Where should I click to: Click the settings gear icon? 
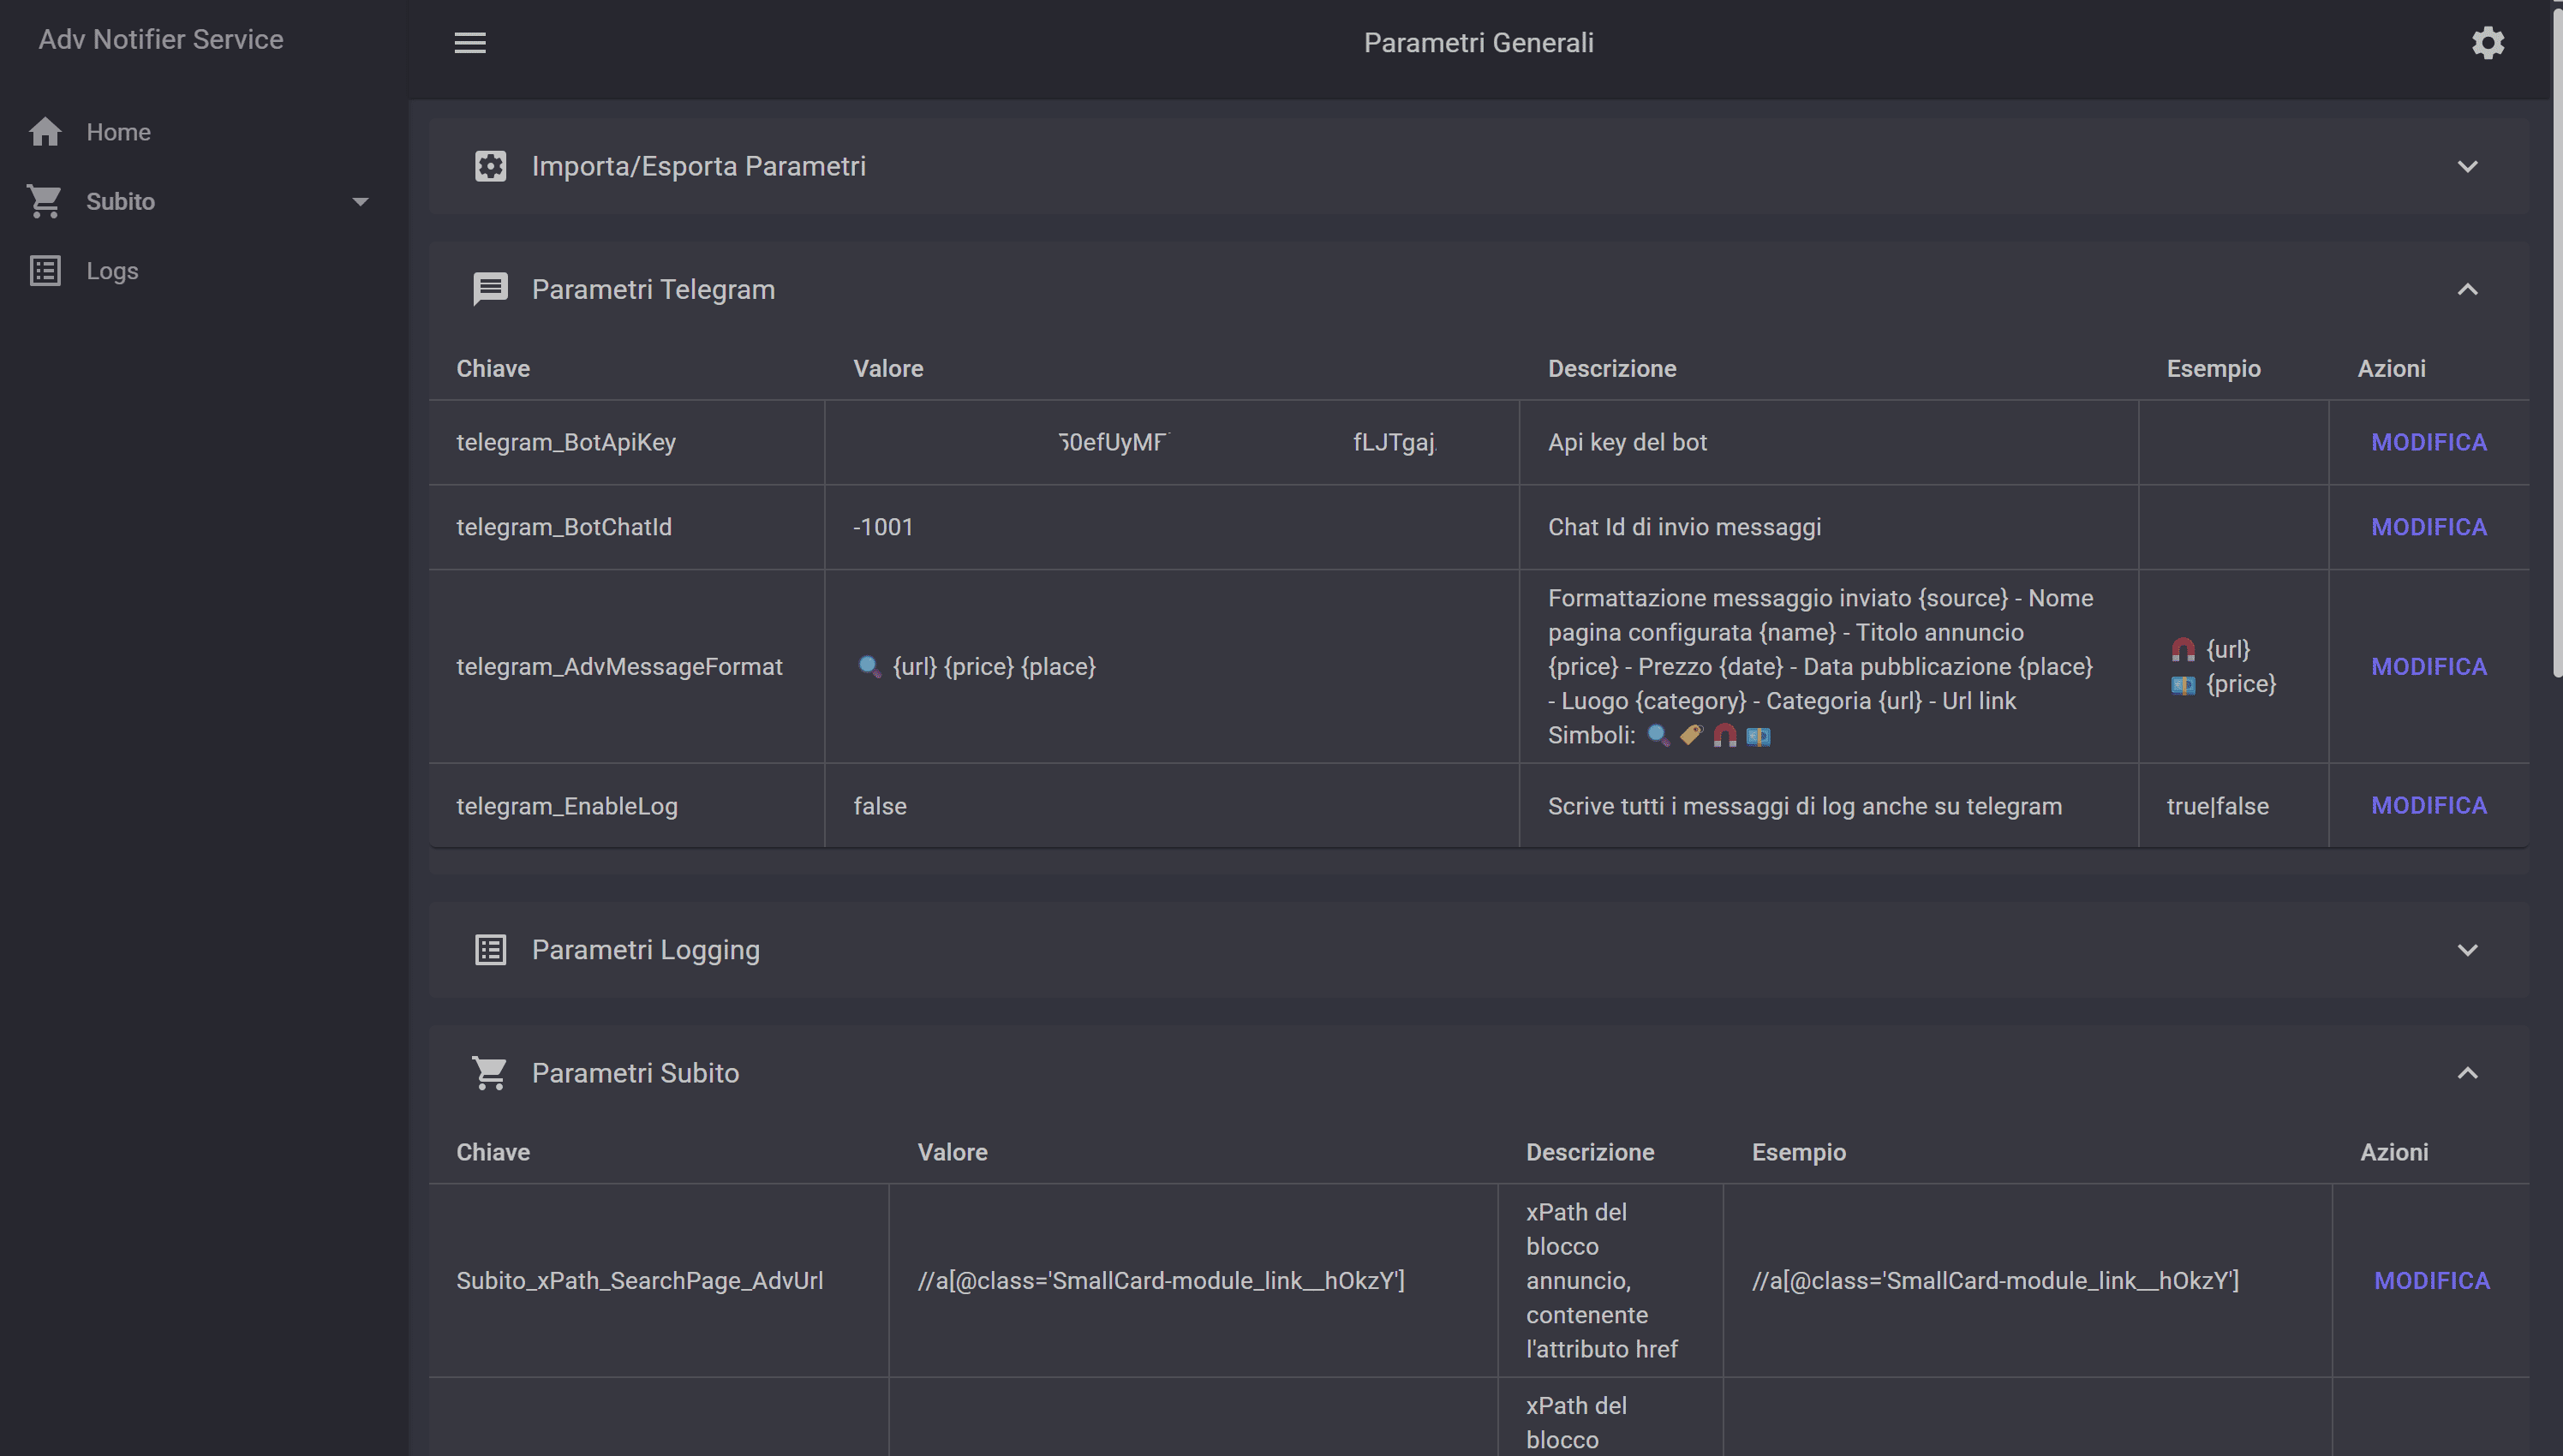coord(2487,42)
